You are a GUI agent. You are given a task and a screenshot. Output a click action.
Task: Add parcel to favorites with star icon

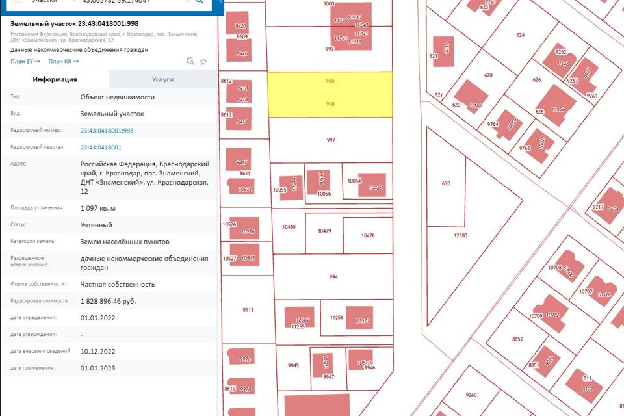[x=203, y=61]
